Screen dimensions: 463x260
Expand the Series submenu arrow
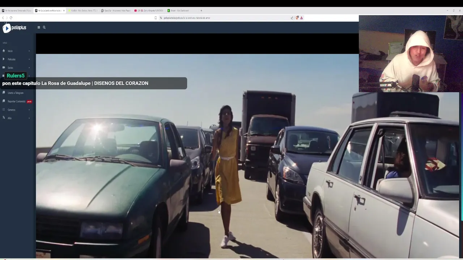pos(29,68)
